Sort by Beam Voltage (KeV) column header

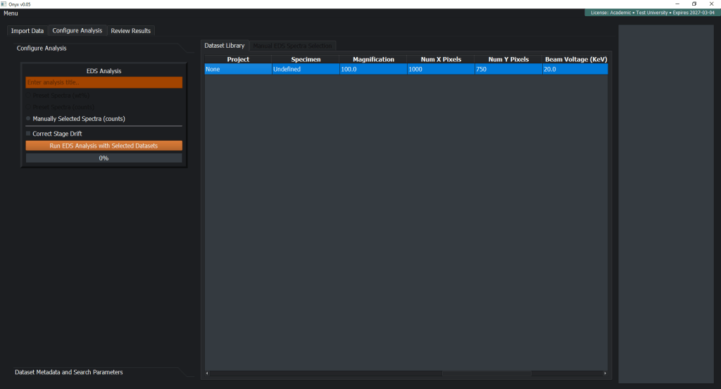pyautogui.click(x=575, y=59)
